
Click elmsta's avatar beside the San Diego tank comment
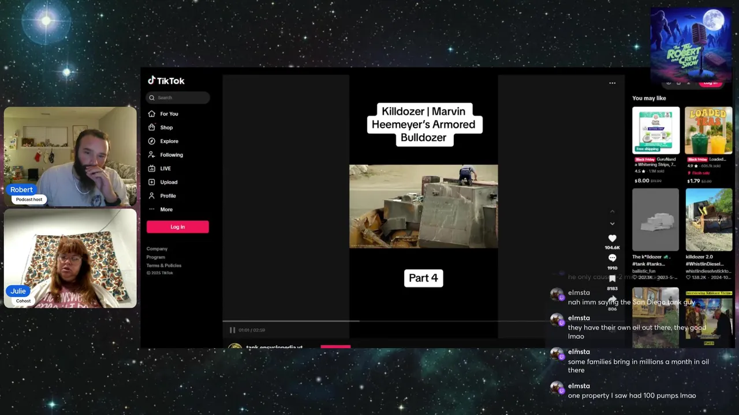click(557, 295)
